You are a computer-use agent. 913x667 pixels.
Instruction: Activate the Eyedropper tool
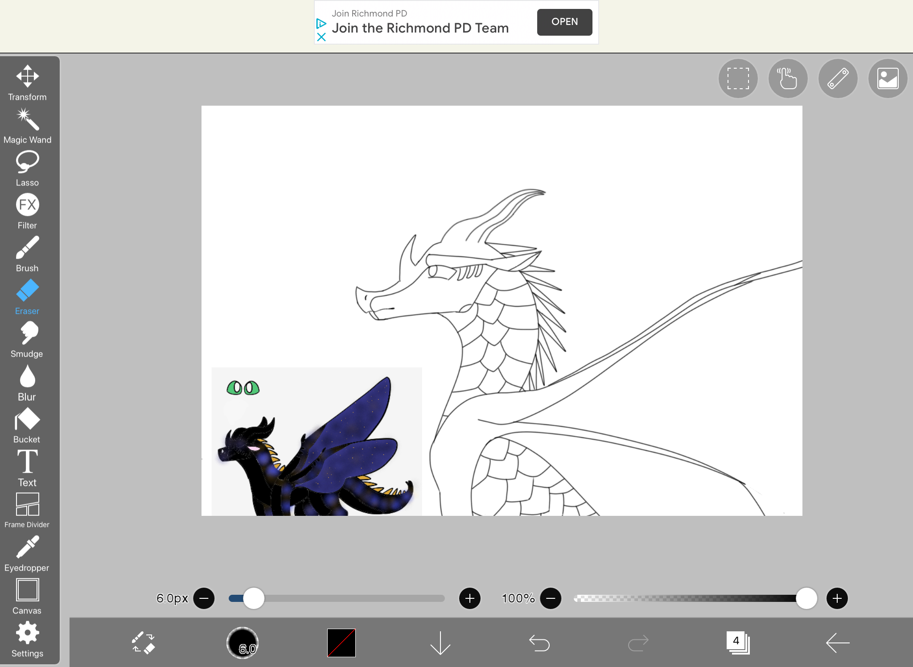pyautogui.click(x=27, y=553)
